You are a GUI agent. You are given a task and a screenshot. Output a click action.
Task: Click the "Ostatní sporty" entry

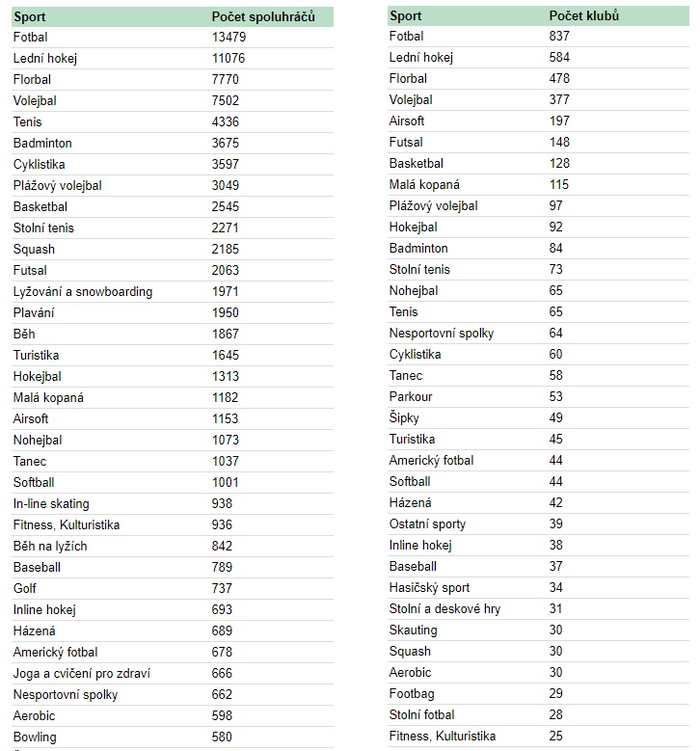tap(427, 523)
